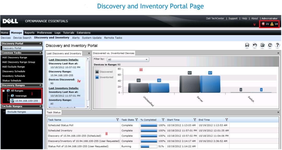This screenshot has width=282, height=150.
Task: Select the Task Status tab
Action: [x=54, y=113]
